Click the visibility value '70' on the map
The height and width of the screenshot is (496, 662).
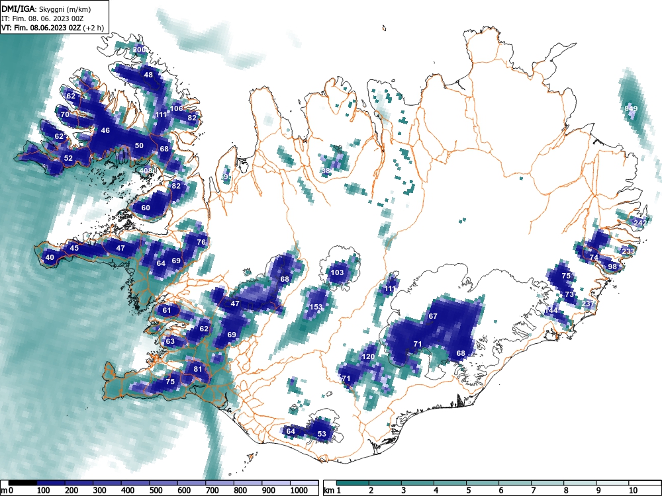coord(65,114)
